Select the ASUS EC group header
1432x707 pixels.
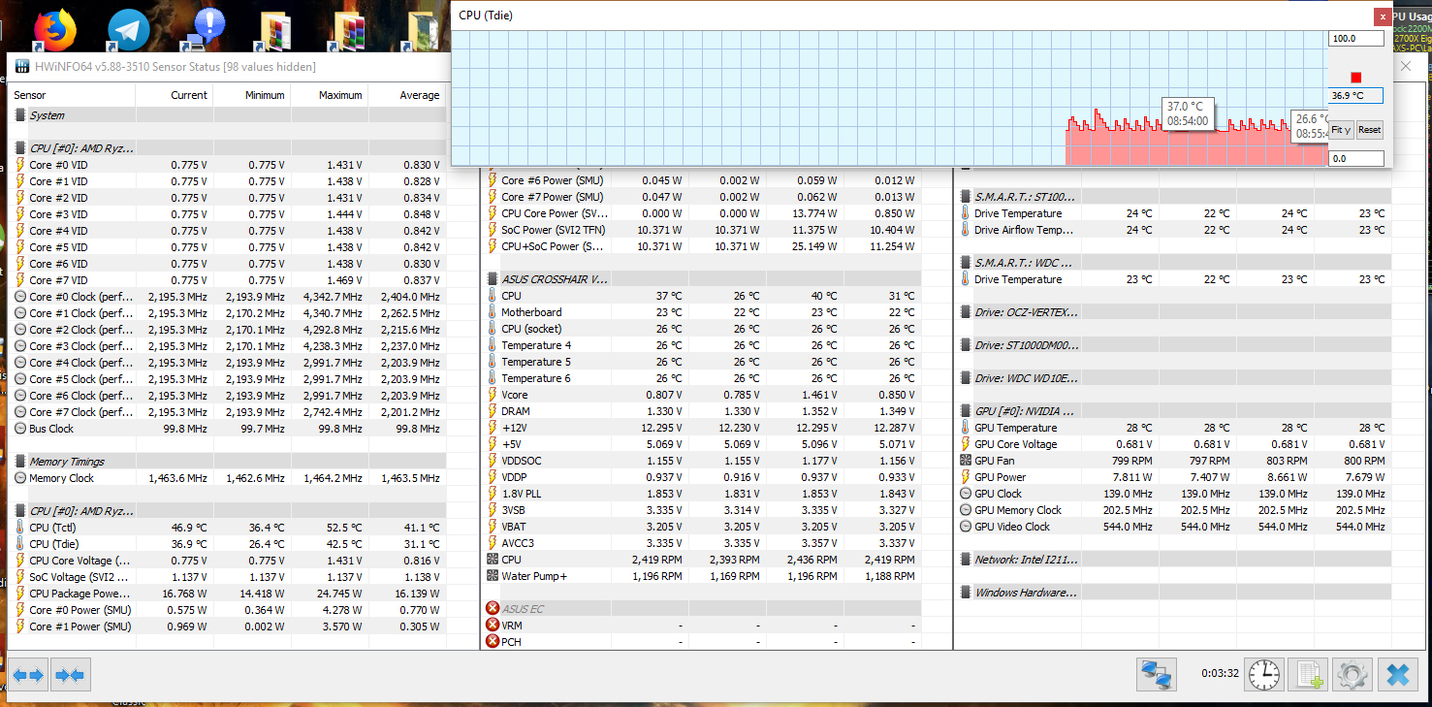click(703, 609)
